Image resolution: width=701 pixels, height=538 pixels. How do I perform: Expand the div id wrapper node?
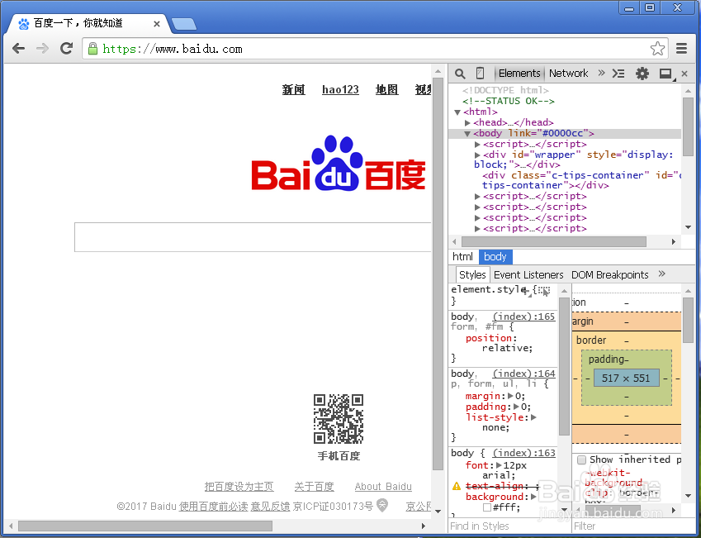pos(477,155)
